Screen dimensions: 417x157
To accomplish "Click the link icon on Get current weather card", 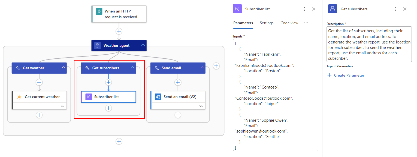I will pyautogui.click(x=62, y=106).
